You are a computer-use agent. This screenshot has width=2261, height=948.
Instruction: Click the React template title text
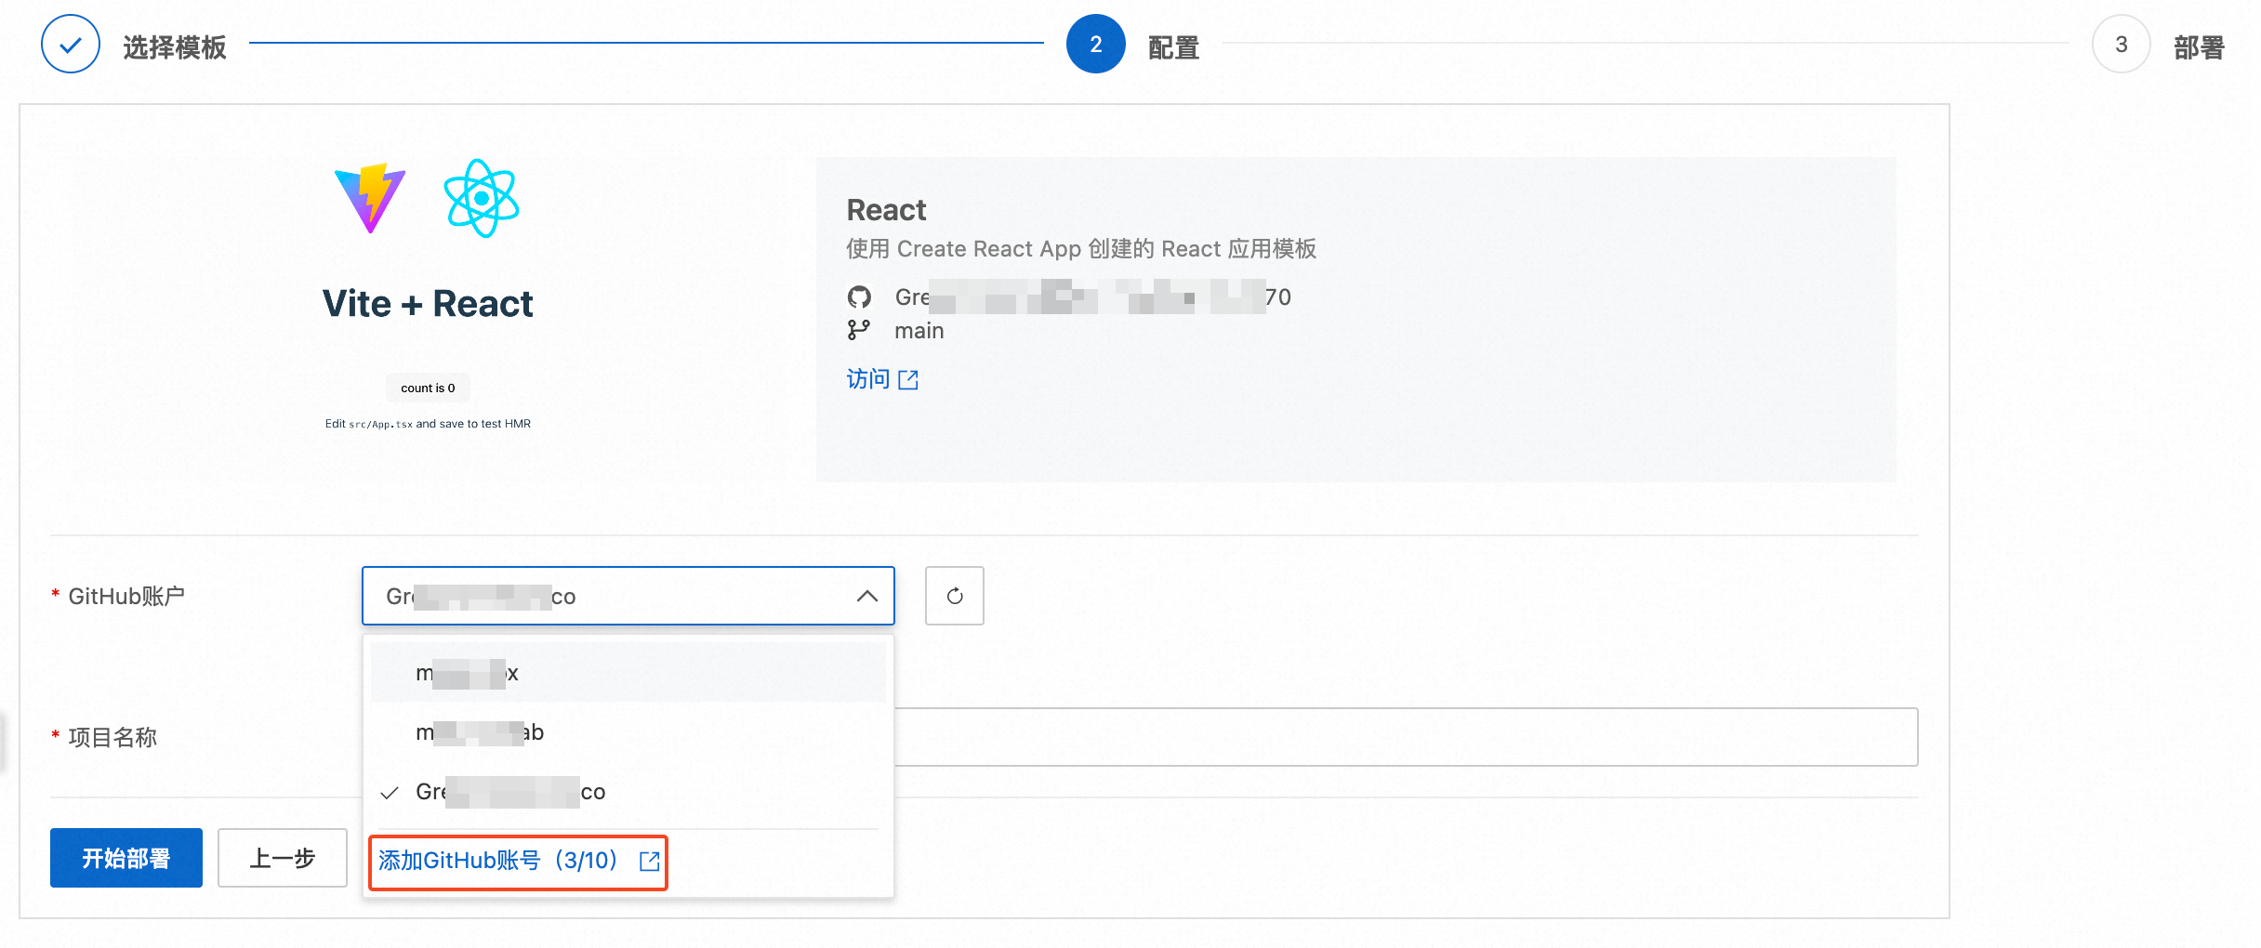point(886,210)
